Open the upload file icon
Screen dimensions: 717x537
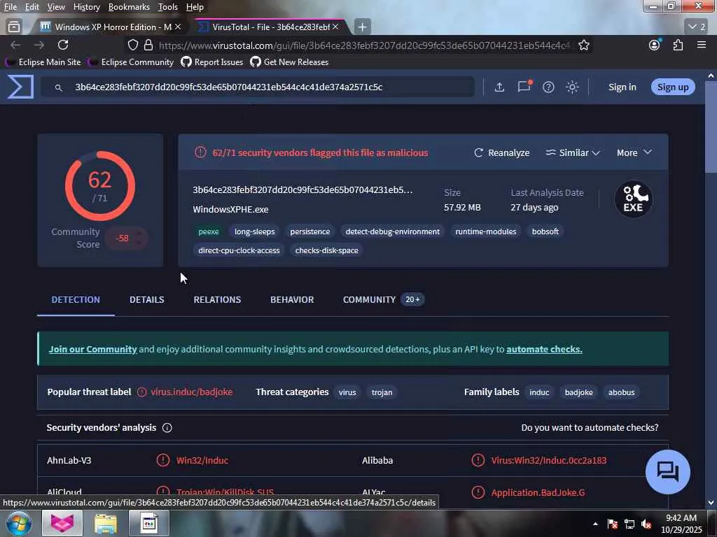pyautogui.click(x=499, y=87)
